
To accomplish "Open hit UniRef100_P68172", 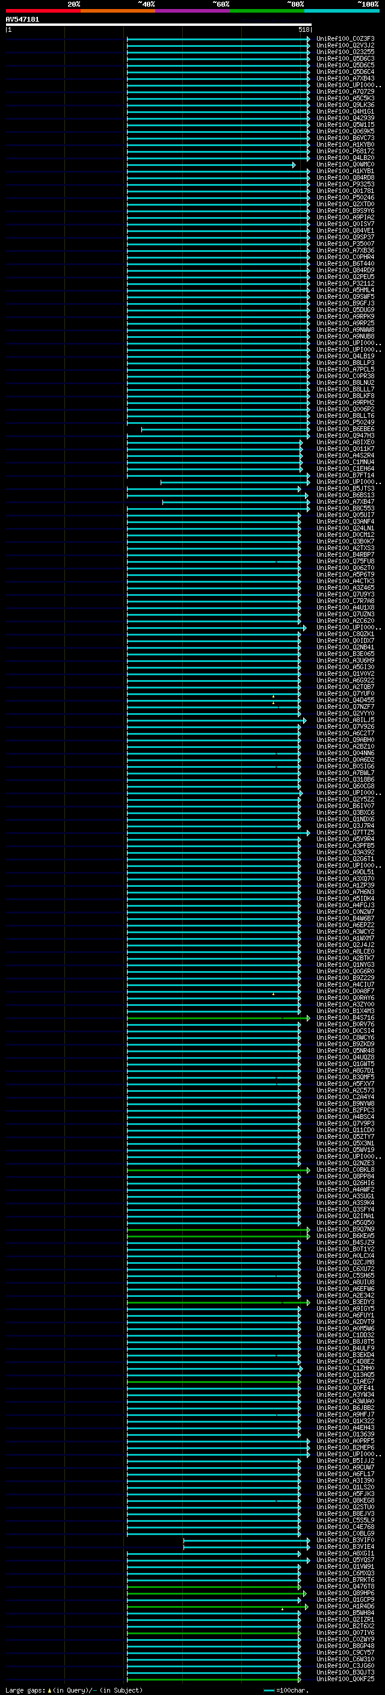I will [345, 152].
